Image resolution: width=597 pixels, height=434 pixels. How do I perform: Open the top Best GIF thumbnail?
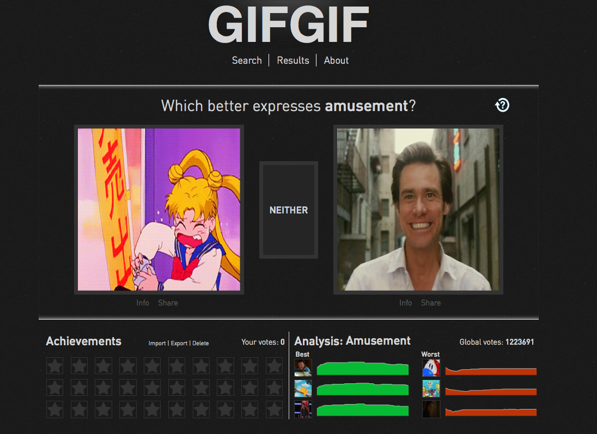point(303,368)
